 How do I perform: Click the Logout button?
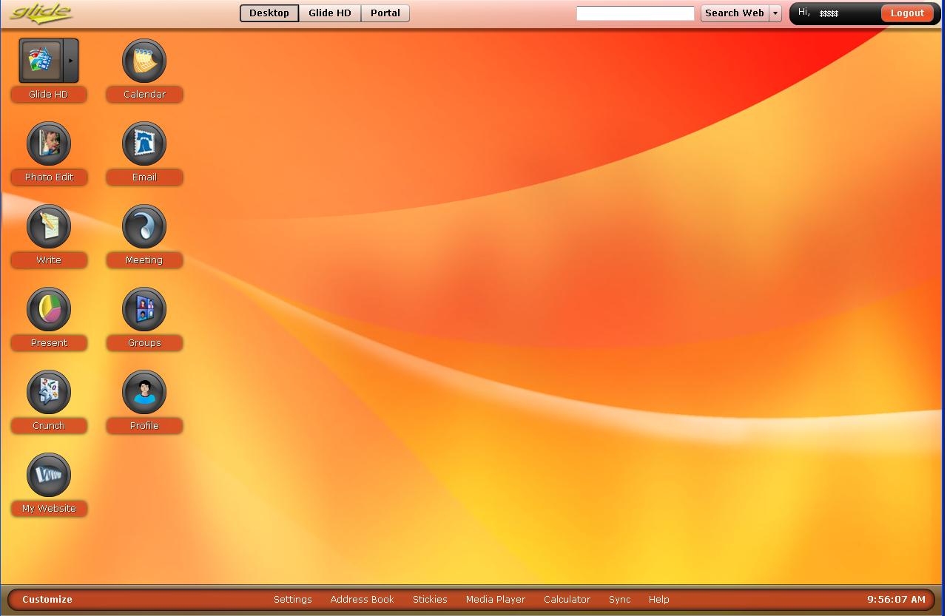tap(907, 13)
